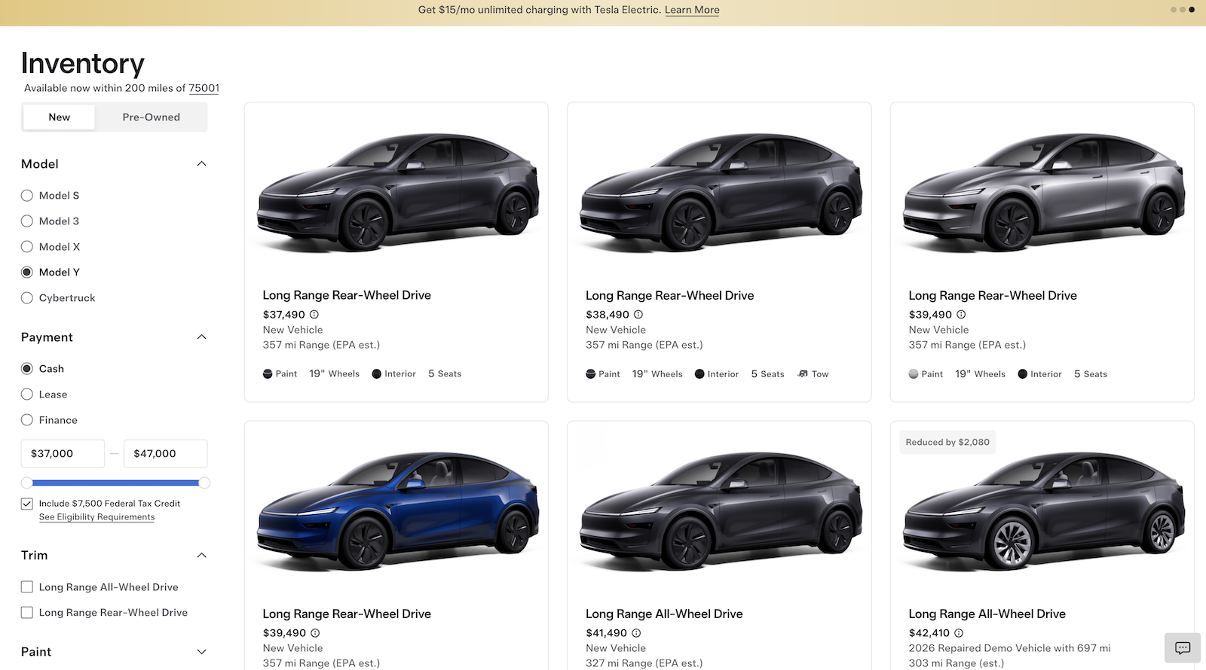Toggle Include $7,500 Federal Tax Credit checkbox
This screenshot has width=1206, height=670.
[x=27, y=504]
